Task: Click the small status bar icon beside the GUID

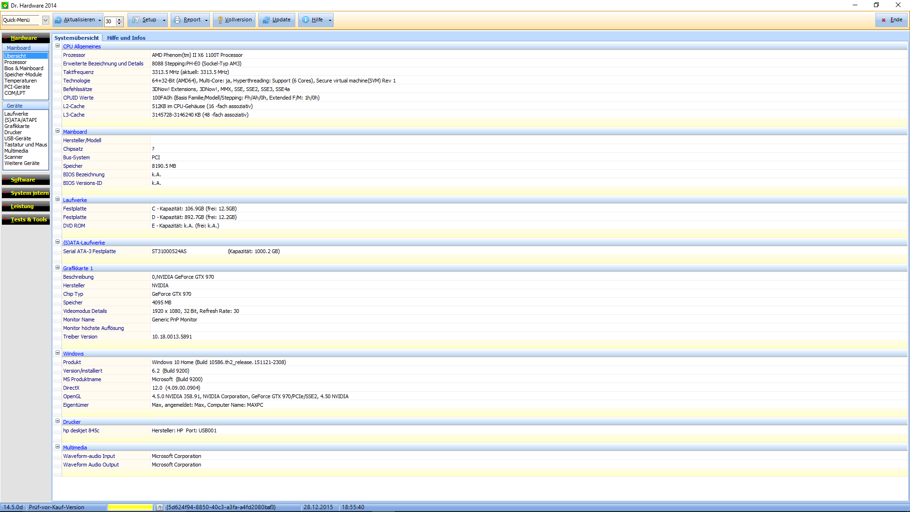Action: pyautogui.click(x=160, y=507)
